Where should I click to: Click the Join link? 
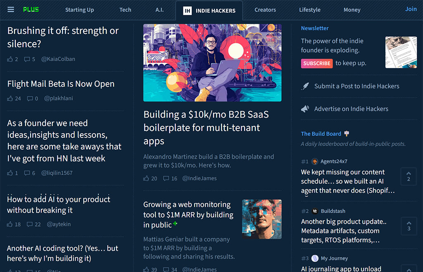pyautogui.click(x=411, y=9)
